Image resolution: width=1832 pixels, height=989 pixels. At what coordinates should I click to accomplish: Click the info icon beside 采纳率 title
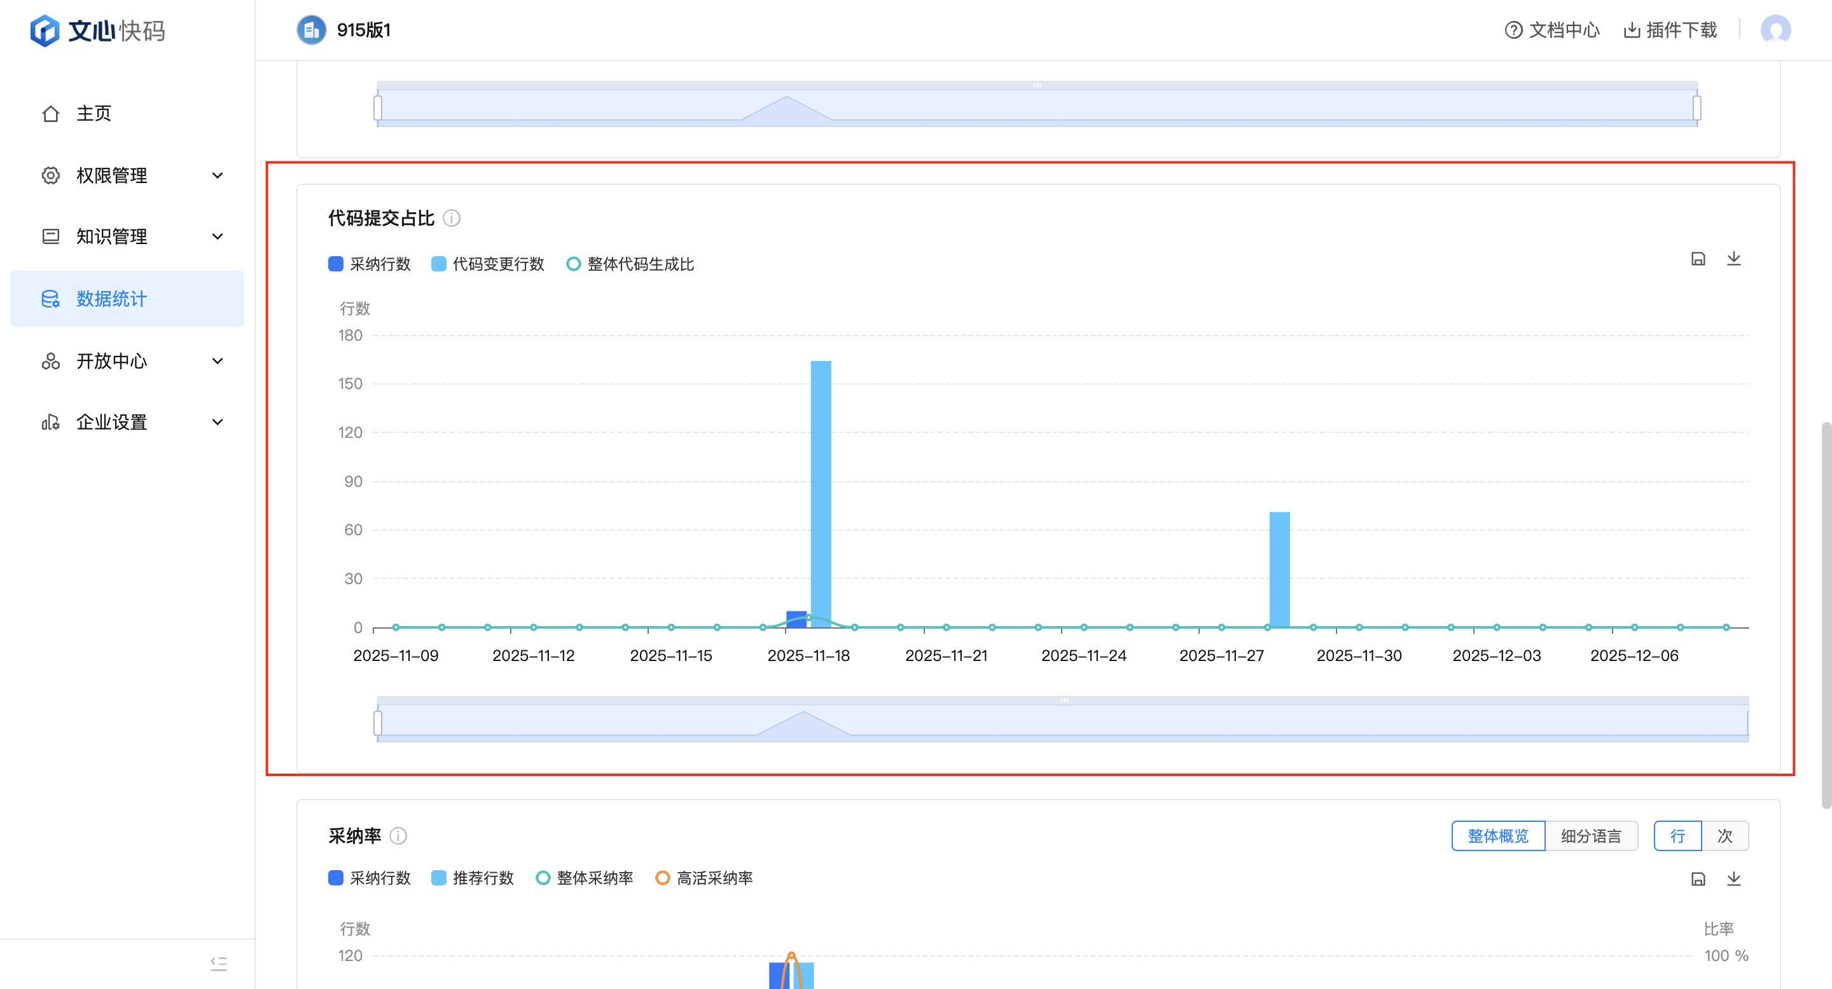point(398,836)
